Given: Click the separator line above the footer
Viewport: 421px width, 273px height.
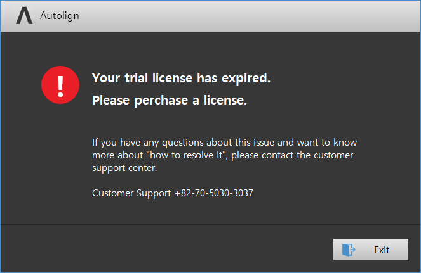Looking at the screenshot, I should point(211,225).
